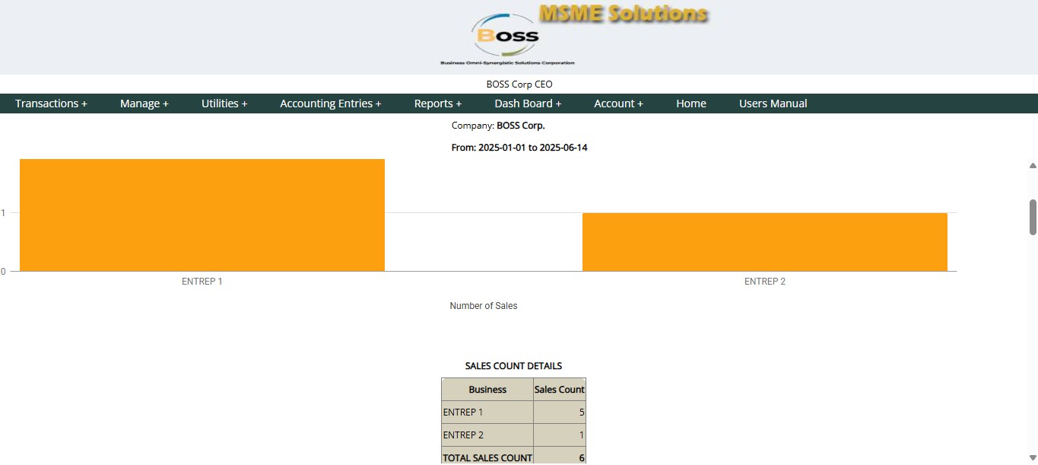Click the ENTREP 2 orange bar

pyautogui.click(x=765, y=242)
